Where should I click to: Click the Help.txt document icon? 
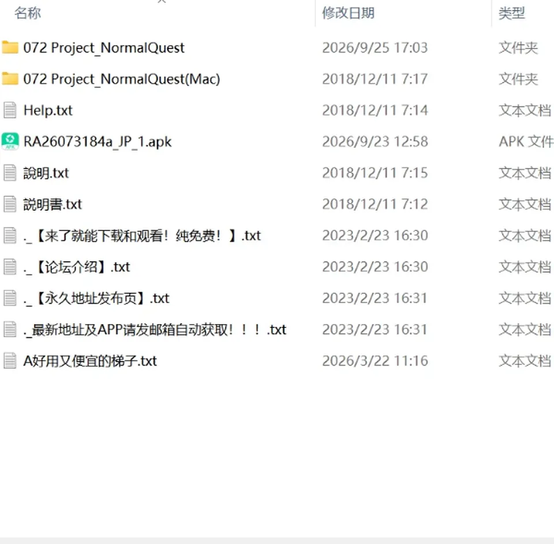10,110
